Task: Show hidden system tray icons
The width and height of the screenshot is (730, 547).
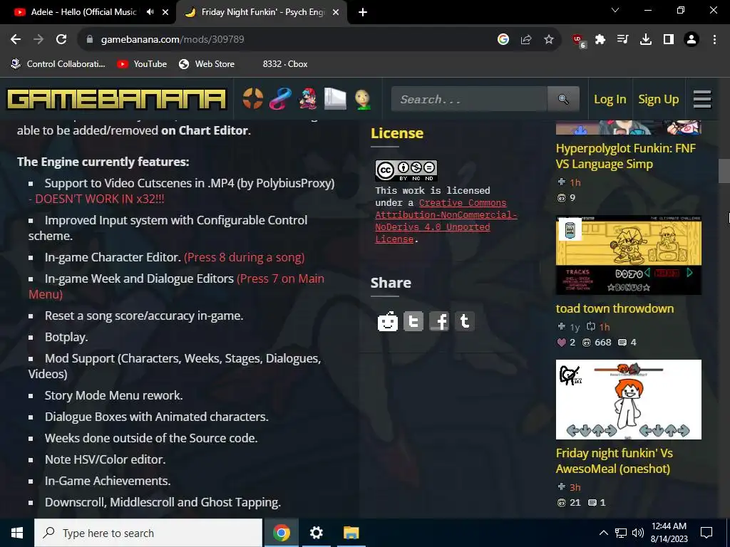Action: click(603, 533)
